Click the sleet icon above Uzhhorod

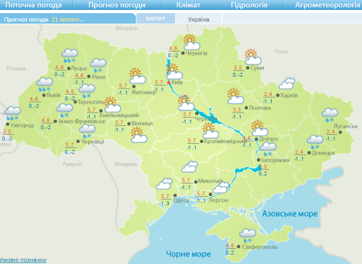click(13, 113)
